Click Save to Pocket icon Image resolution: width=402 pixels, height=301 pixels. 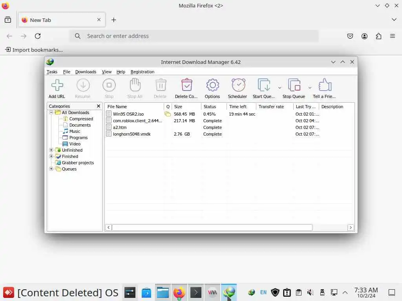[x=350, y=36]
